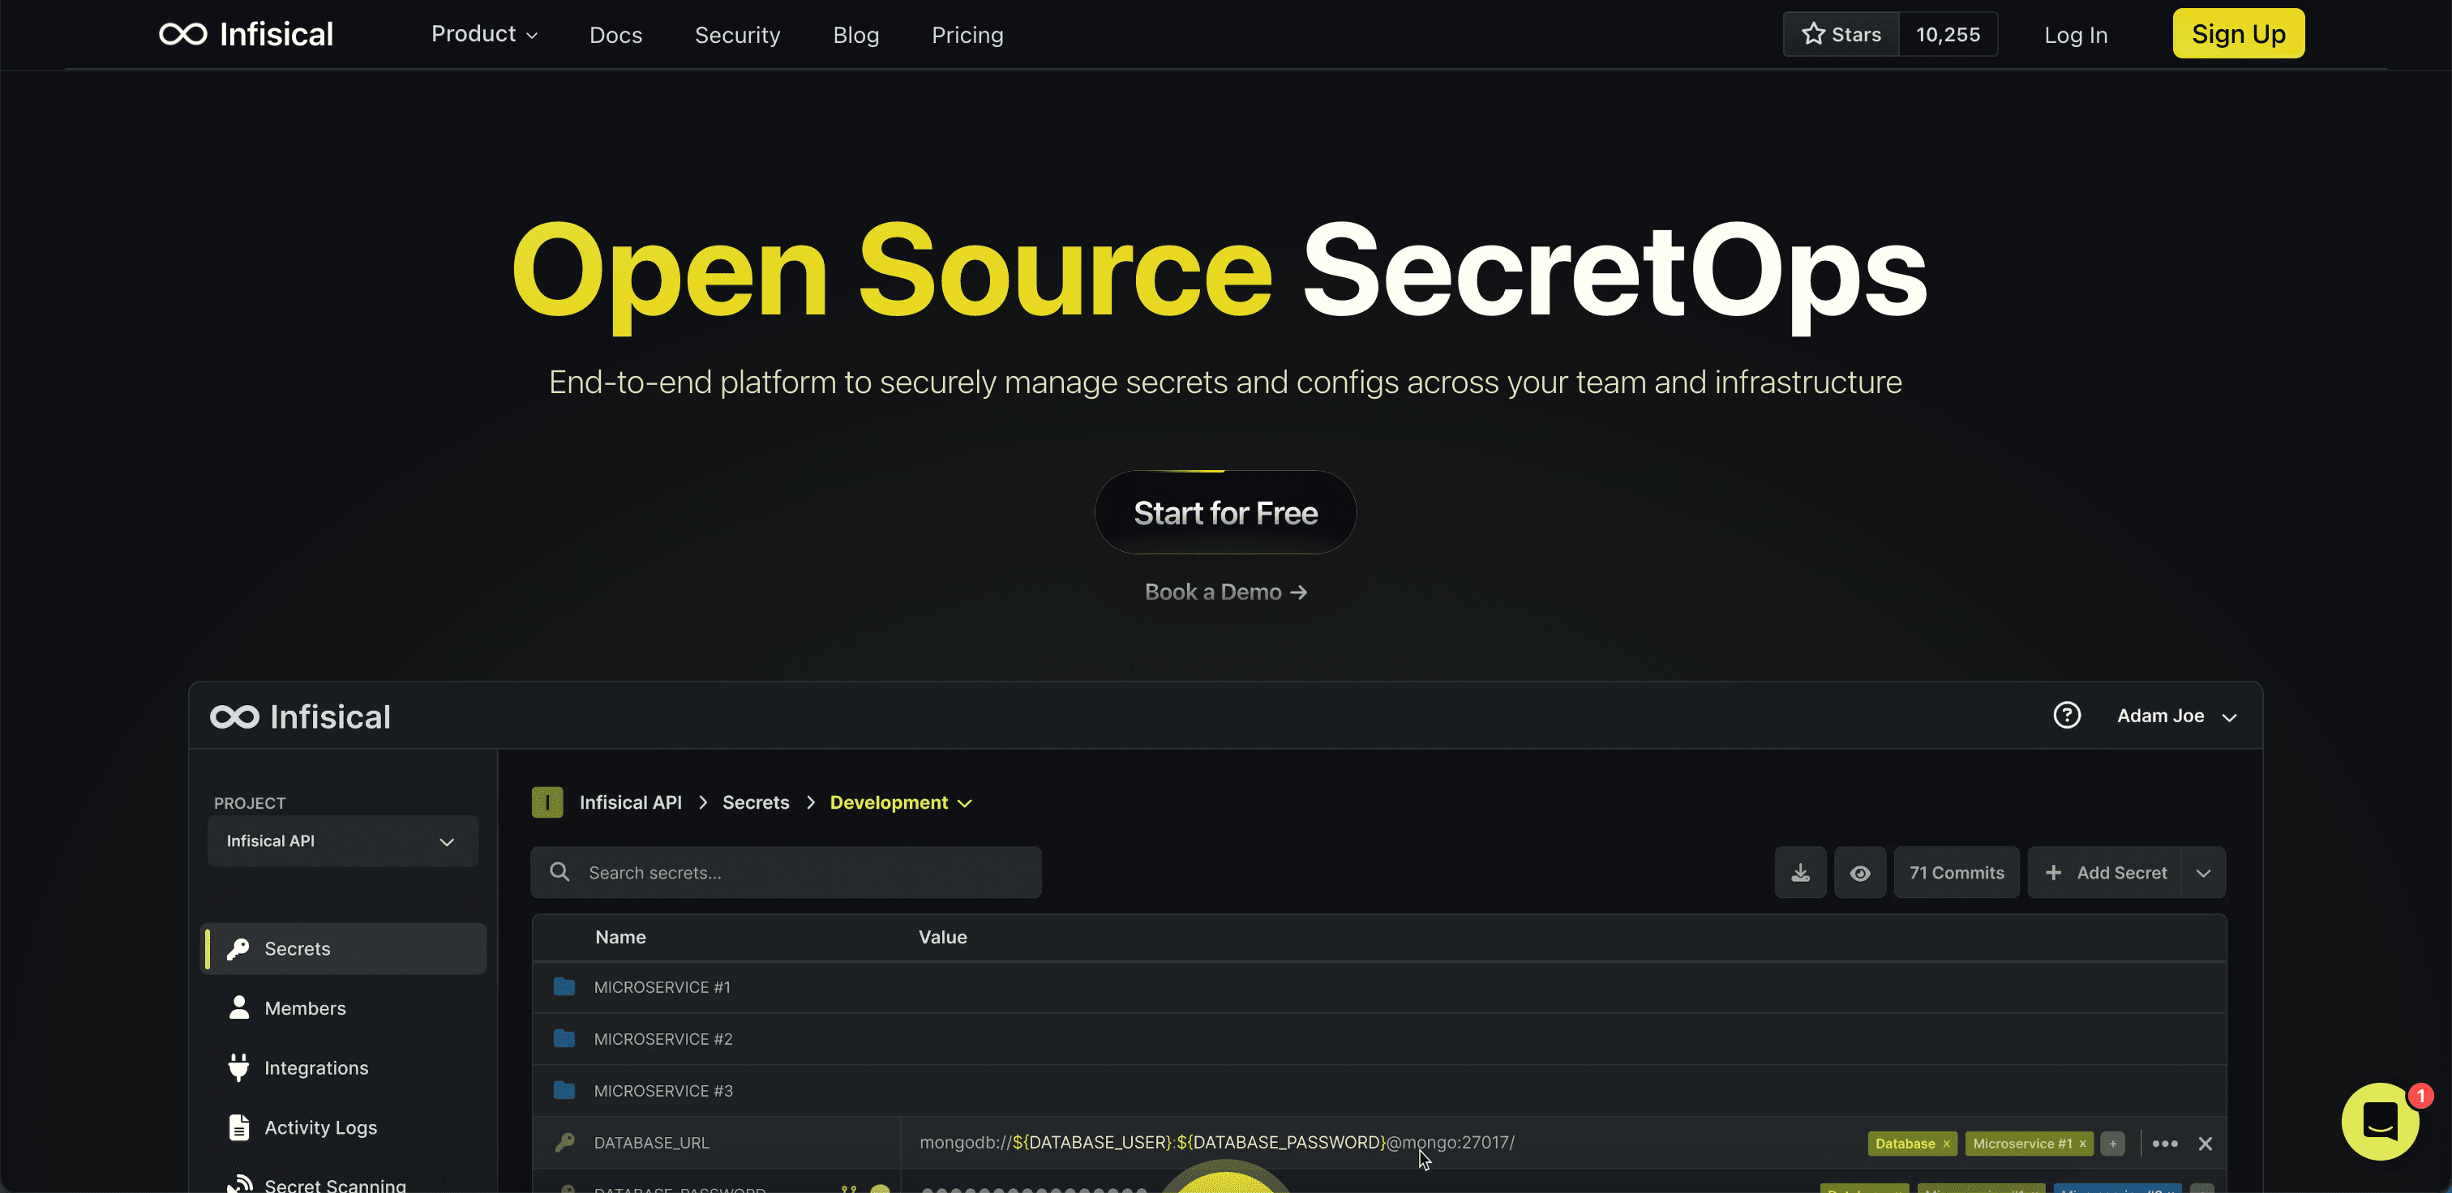Open the Book a Demo link

1225,591
